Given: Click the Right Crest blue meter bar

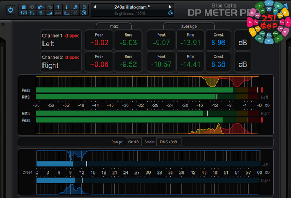Looking at the screenshot, I should [x=148, y=181].
